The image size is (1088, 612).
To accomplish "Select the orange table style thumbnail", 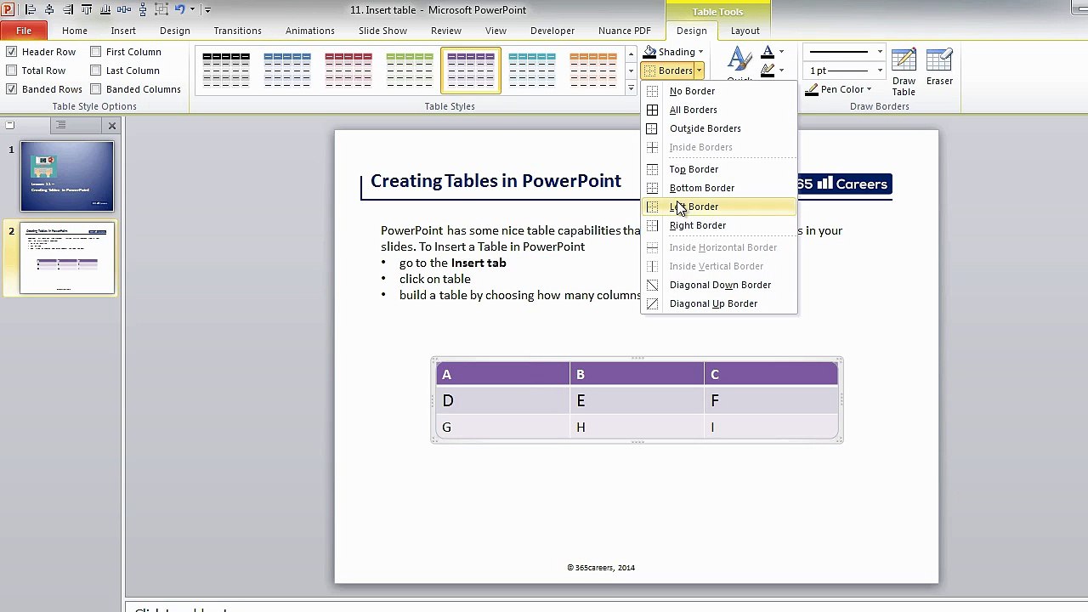I will (x=593, y=70).
